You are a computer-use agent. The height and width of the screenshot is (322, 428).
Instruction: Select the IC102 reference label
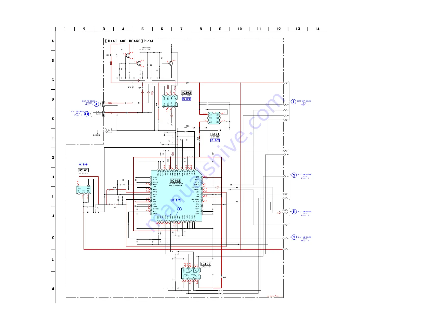tap(176, 181)
